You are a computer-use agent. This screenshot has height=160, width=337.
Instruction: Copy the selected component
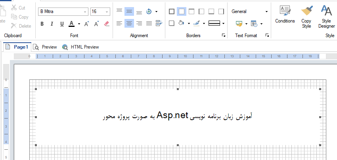[x=19, y=17]
